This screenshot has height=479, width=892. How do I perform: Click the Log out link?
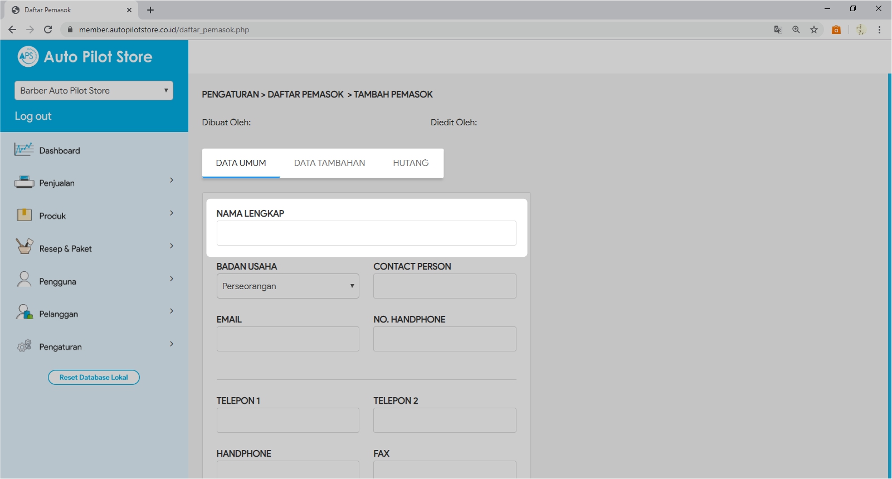point(33,116)
